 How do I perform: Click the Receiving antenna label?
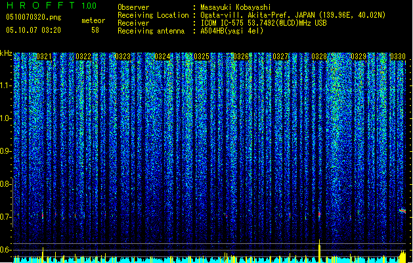tap(151, 31)
